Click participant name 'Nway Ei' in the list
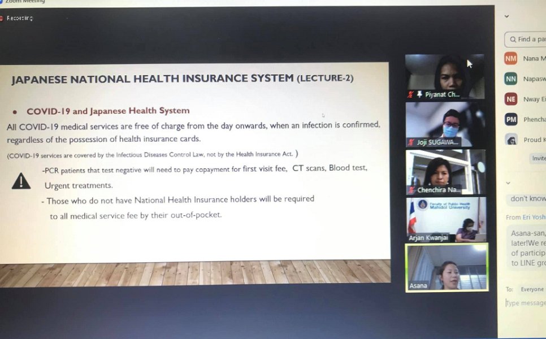546x339 pixels. coord(535,99)
